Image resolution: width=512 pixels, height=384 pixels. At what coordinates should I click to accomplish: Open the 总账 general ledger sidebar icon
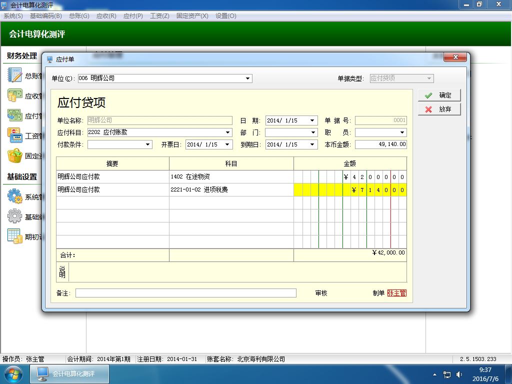pyautogui.click(x=14, y=75)
